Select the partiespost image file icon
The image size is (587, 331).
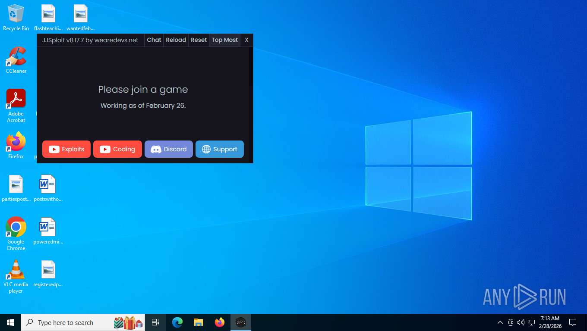[x=16, y=188]
